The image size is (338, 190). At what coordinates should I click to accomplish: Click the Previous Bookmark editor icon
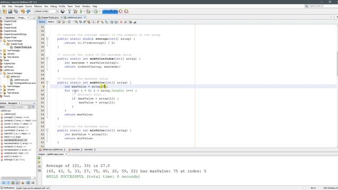[98, 22]
